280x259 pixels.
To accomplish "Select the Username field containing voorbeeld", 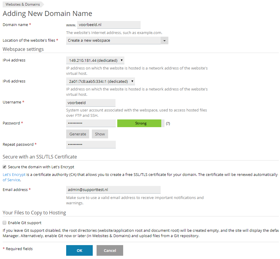I will coord(91,103).
